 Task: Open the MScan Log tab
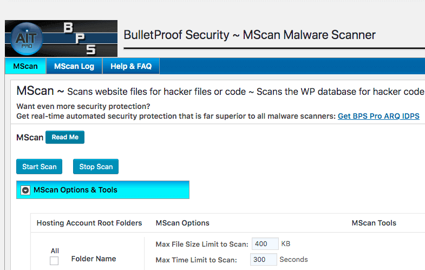(74, 66)
